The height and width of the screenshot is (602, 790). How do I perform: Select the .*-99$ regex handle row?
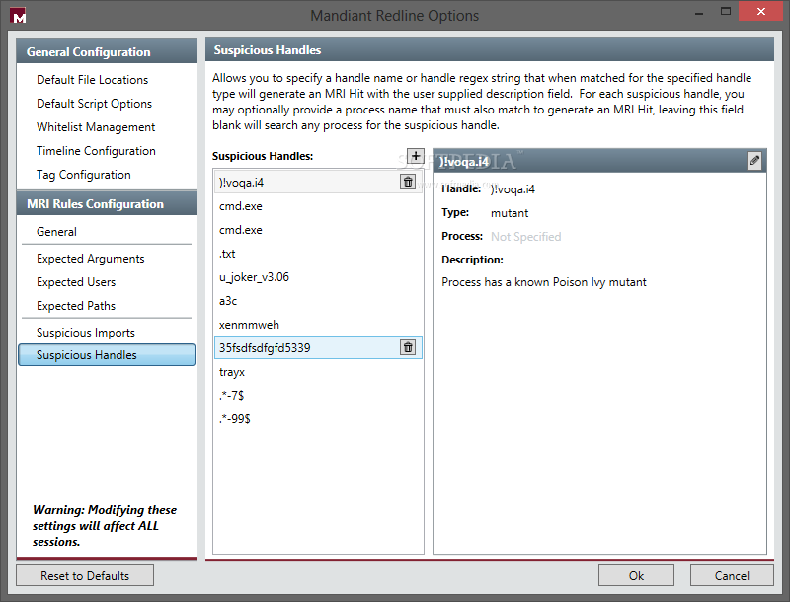tap(318, 418)
